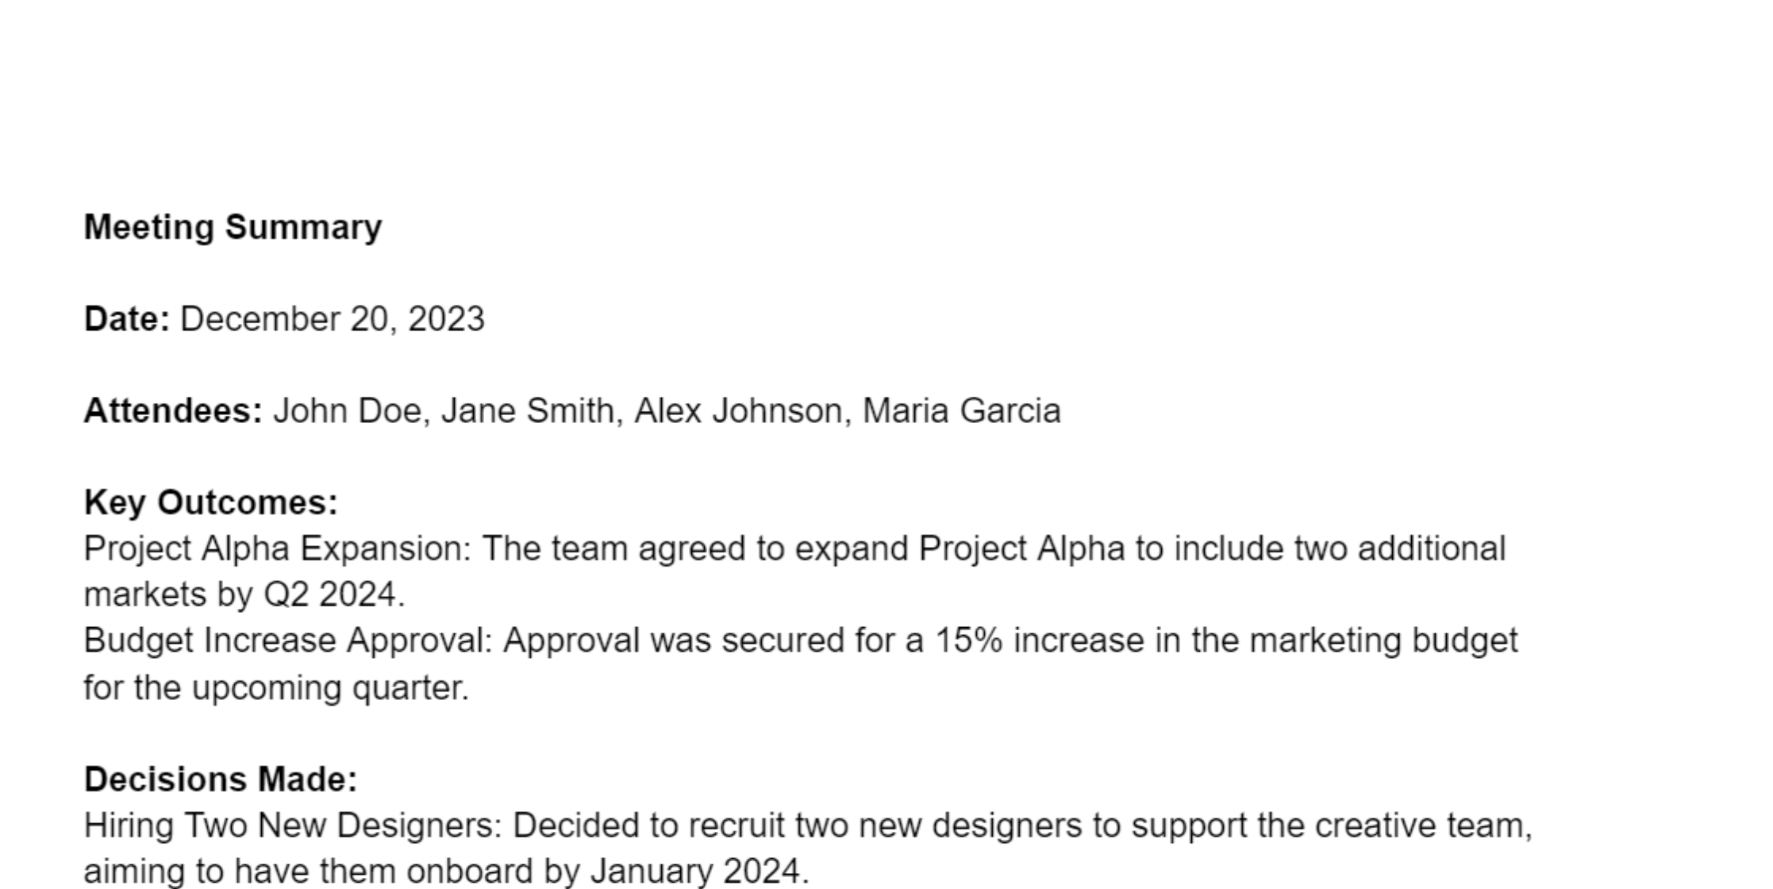Click the bold Date label
This screenshot has width=1773, height=889.
(x=127, y=319)
